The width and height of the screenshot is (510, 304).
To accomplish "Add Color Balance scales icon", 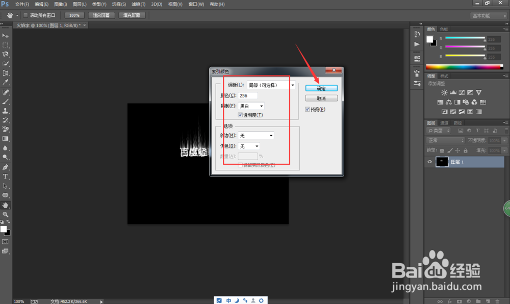I will tap(449, 102).
